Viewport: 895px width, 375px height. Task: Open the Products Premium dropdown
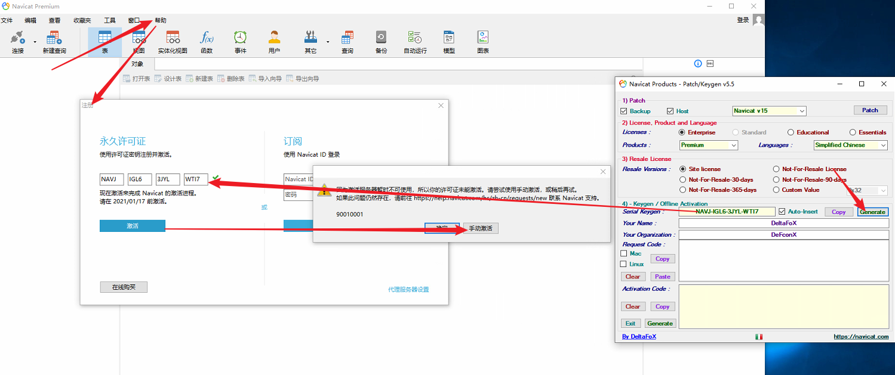point(709,145)
